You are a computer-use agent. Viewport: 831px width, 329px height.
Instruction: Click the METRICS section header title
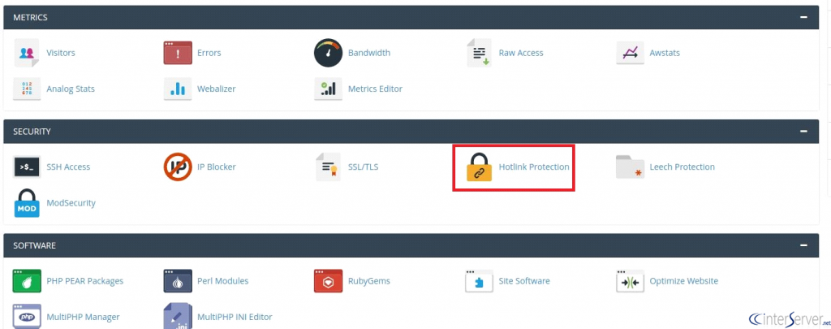(30, 18)
